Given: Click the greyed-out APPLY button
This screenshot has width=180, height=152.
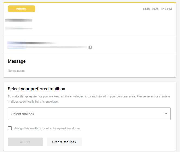Looking at the screenshot, I should [25, 142].
